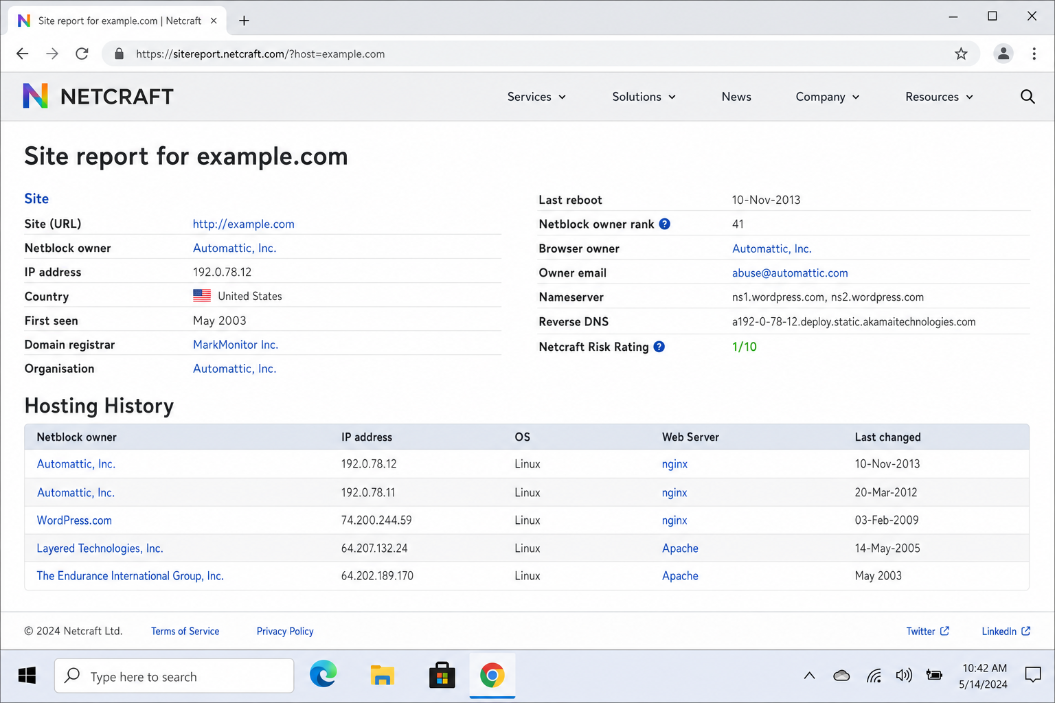Viewport: 1055px width, 703px height.
Task: Open File Explorer from the taskbar
Action: (x=383, y=676)
